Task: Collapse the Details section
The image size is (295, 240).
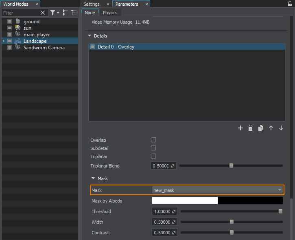Action: tap(90, 36)
